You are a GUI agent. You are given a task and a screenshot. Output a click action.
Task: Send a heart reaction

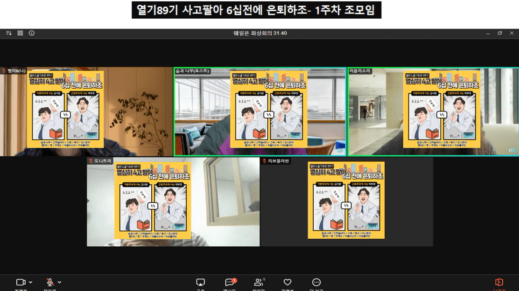pos(288,282)
